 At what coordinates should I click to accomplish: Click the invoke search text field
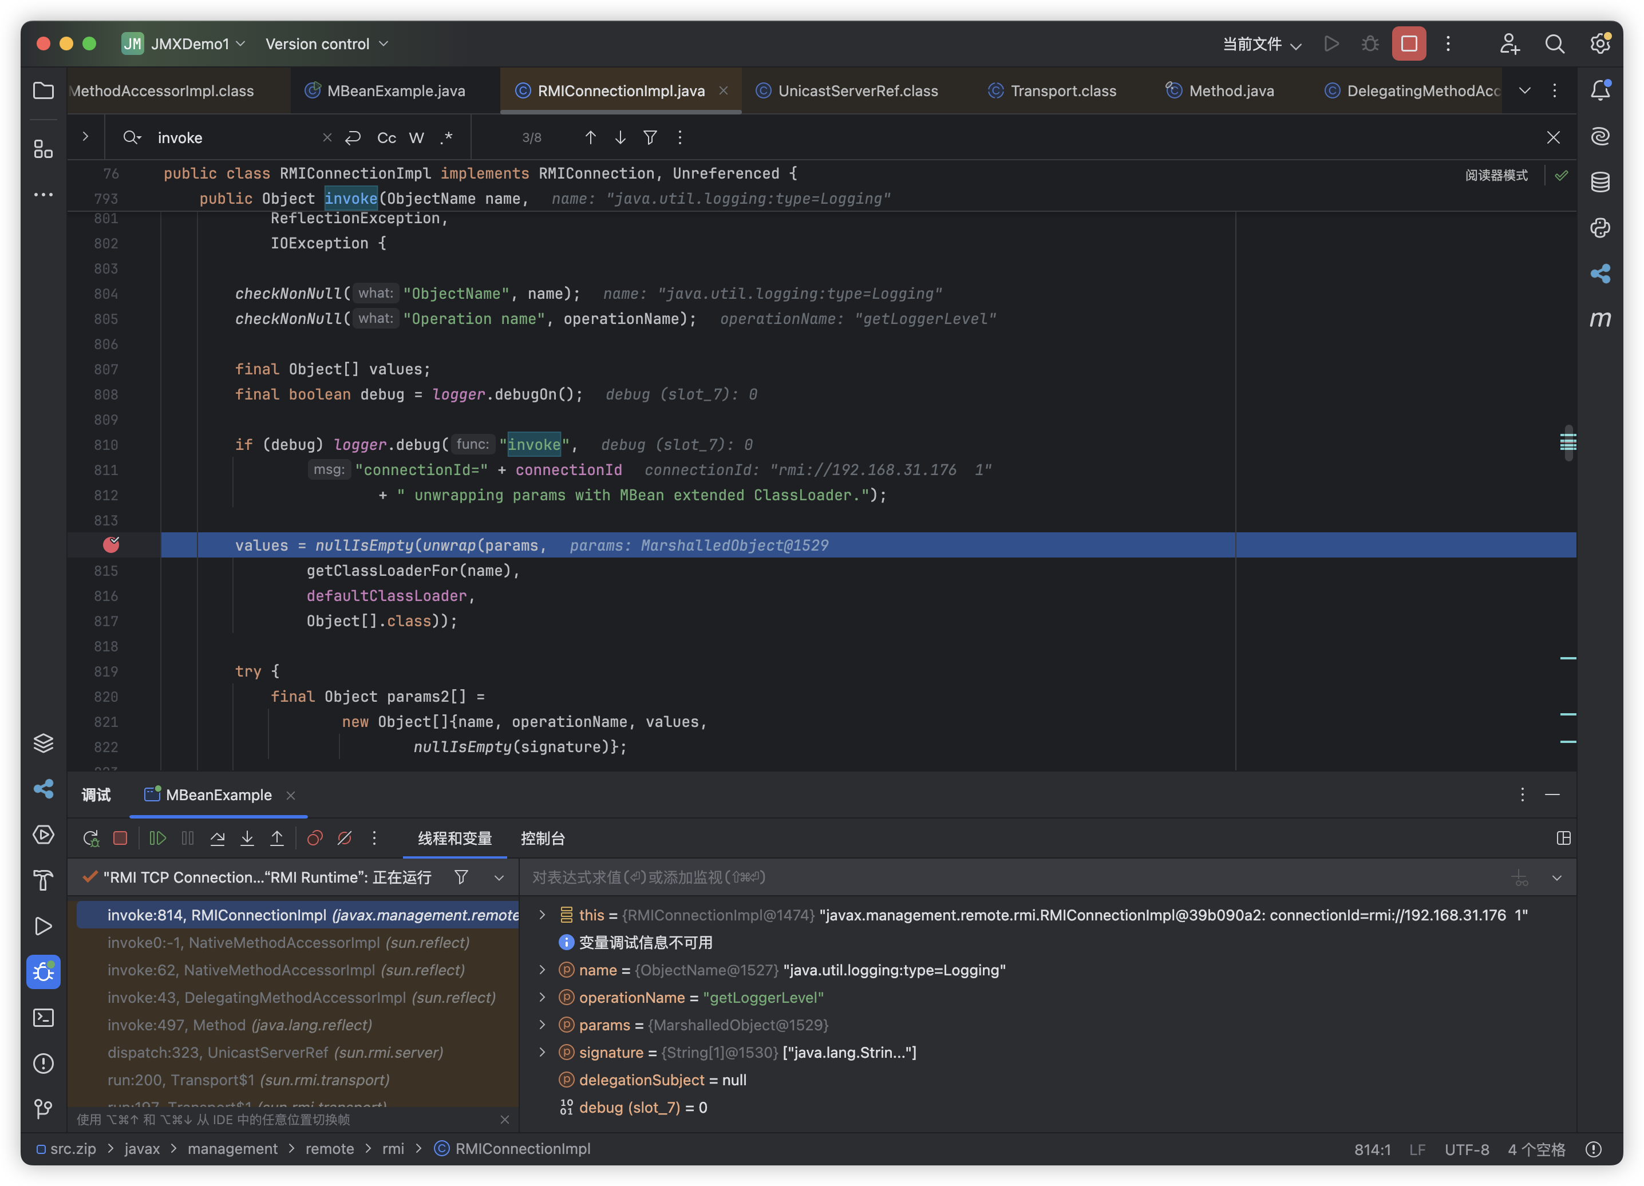[236, 138]
